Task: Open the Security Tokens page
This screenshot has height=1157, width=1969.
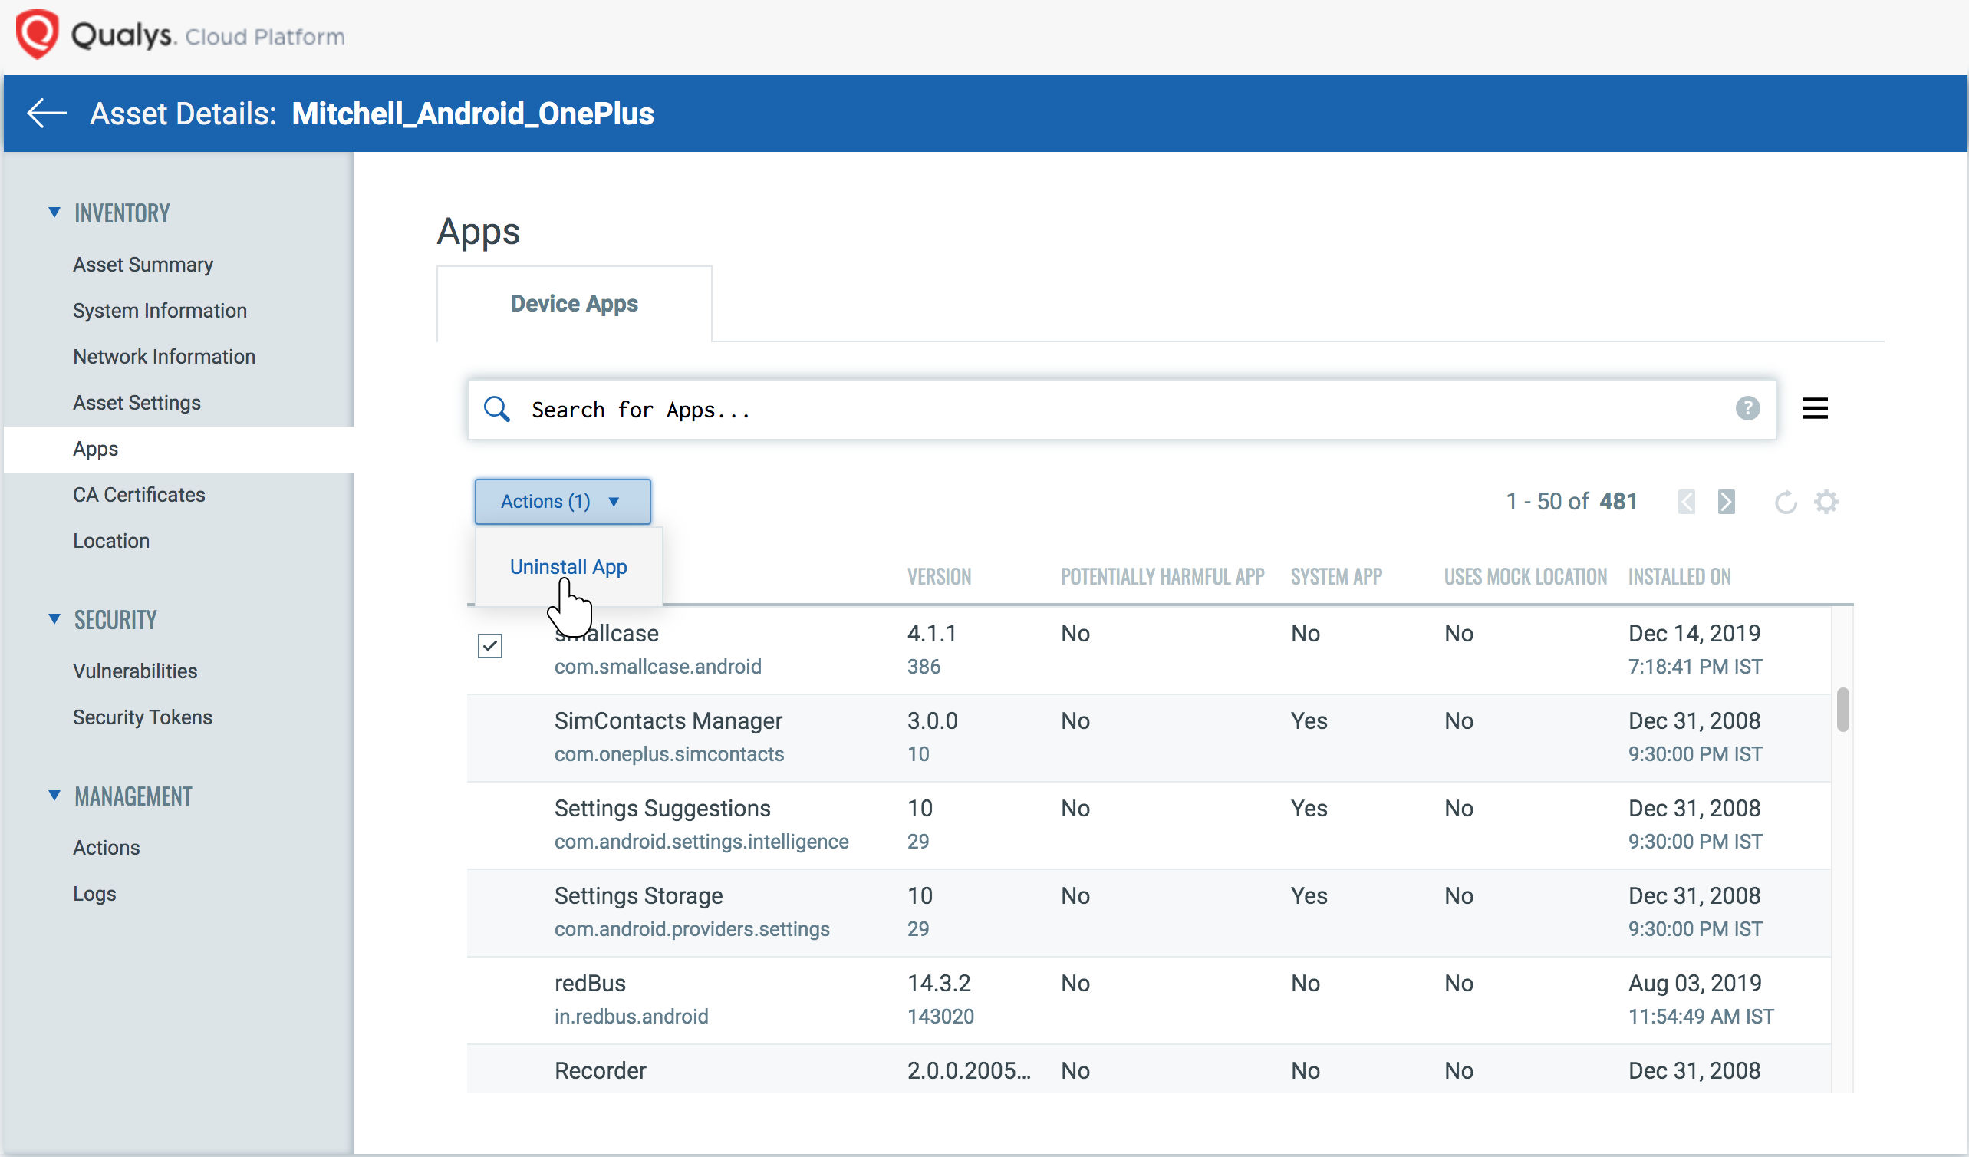Action: tap(143, 716)
